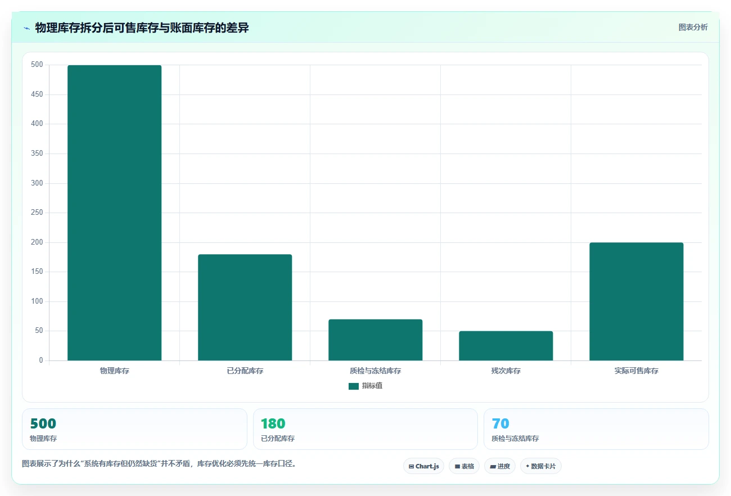Toggle the 指标值 legend color box
This screenshot has height=496, width=731.
(x=354, y=386)
